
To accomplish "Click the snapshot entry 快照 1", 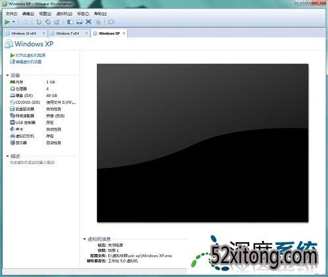I will point(113,251).
